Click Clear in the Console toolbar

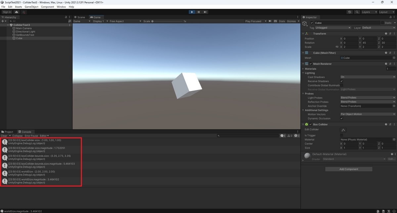tap(4, 136)
